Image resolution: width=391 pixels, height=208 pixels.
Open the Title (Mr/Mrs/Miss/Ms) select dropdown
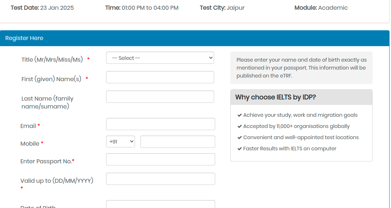[x=160, y=58]
